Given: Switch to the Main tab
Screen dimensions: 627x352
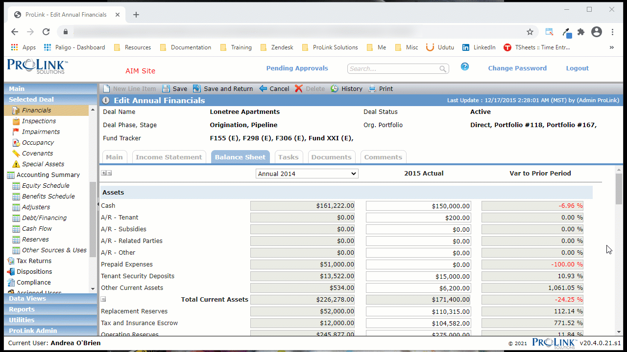Looking at the screenshot, I should 114,157.
